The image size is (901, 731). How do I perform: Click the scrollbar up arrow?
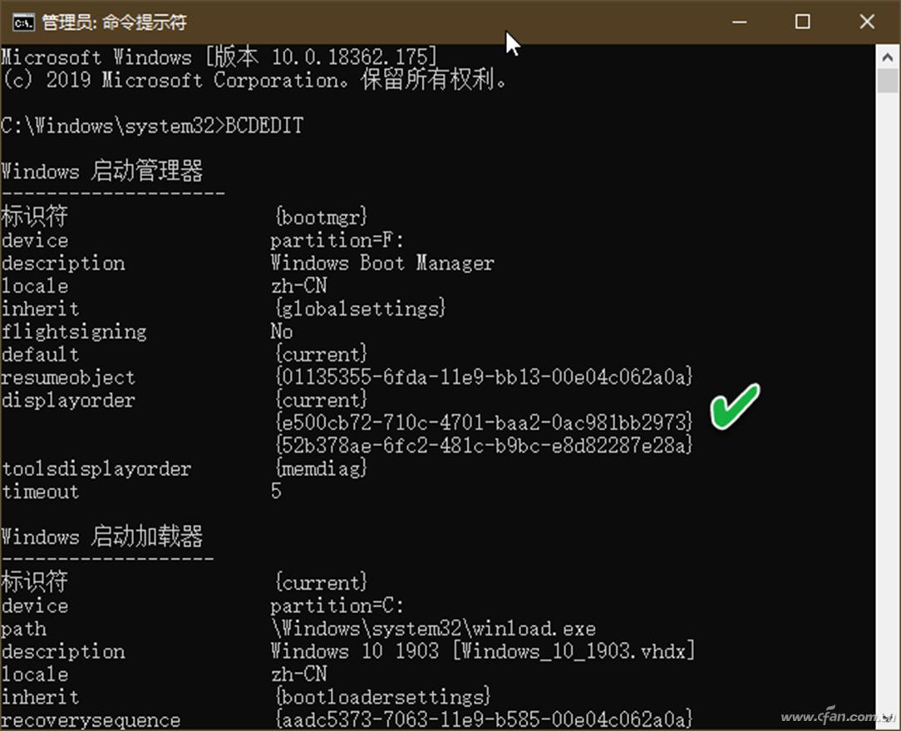(888, 57)
